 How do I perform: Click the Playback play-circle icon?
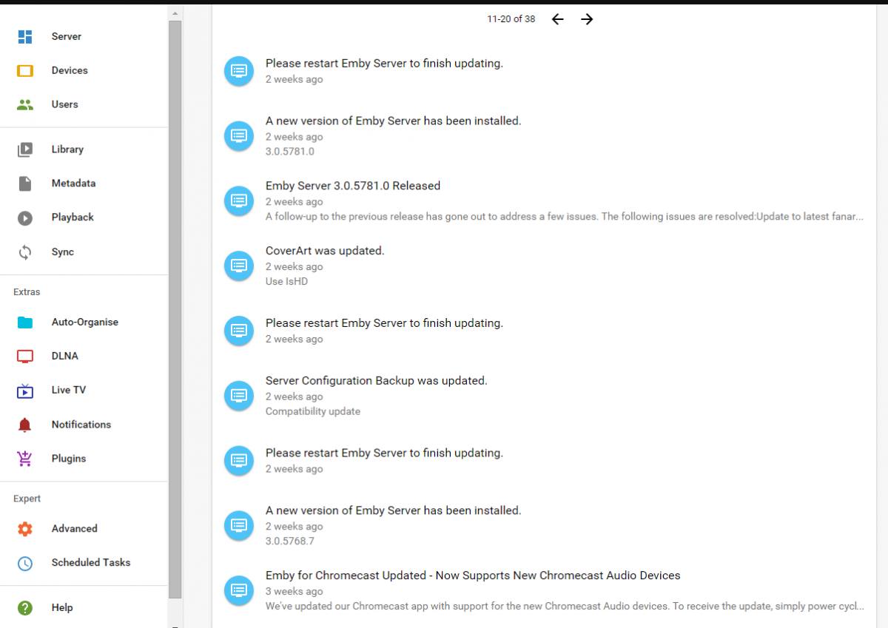(25, 217)
